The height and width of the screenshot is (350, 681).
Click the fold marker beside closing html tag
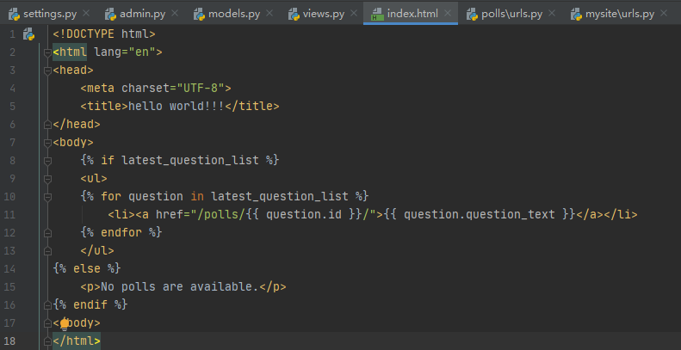pyautogui.click(x=45, y=341)
